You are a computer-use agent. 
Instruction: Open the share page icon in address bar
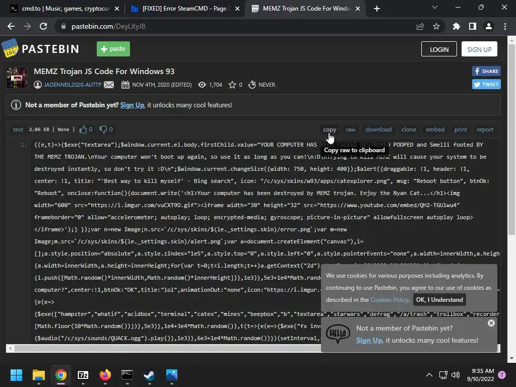click(x=420, y=26)
